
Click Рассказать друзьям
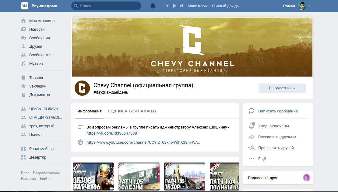click(x=277, y=137)
